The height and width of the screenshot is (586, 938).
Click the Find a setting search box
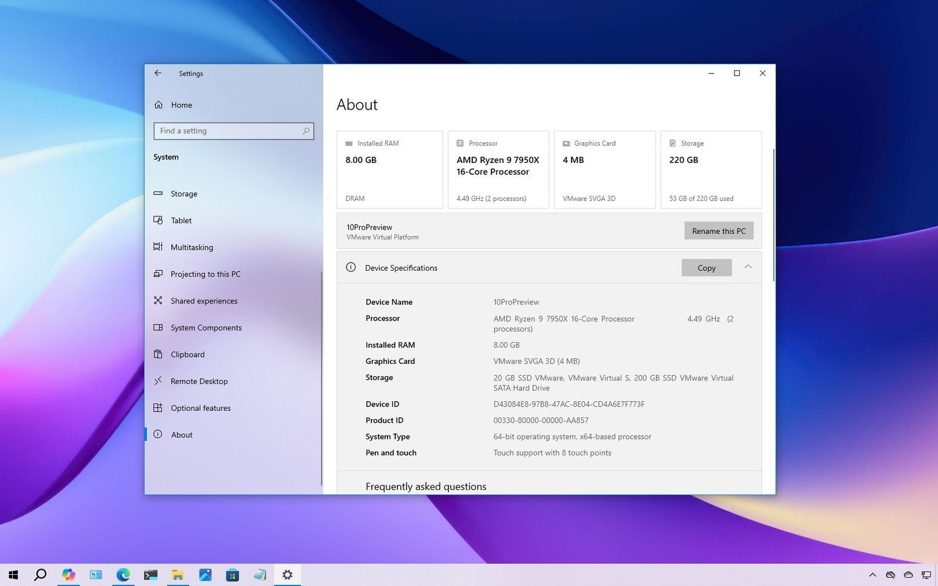pyautogui.click(x=233, y=131)
